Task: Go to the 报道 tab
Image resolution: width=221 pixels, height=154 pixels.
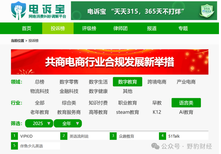Action: (x=152, y=29)
